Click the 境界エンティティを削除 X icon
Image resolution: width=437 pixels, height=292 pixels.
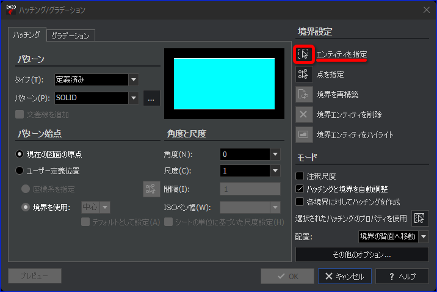pos(304,114)
